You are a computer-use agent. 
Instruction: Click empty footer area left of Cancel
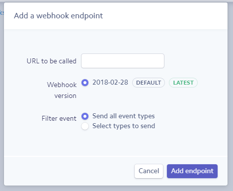tap(70, 171)
